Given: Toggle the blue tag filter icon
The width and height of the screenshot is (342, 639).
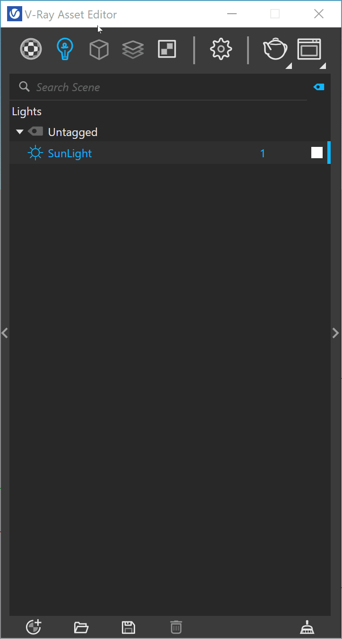Looking at the screenshot, I should pos(319,87).
